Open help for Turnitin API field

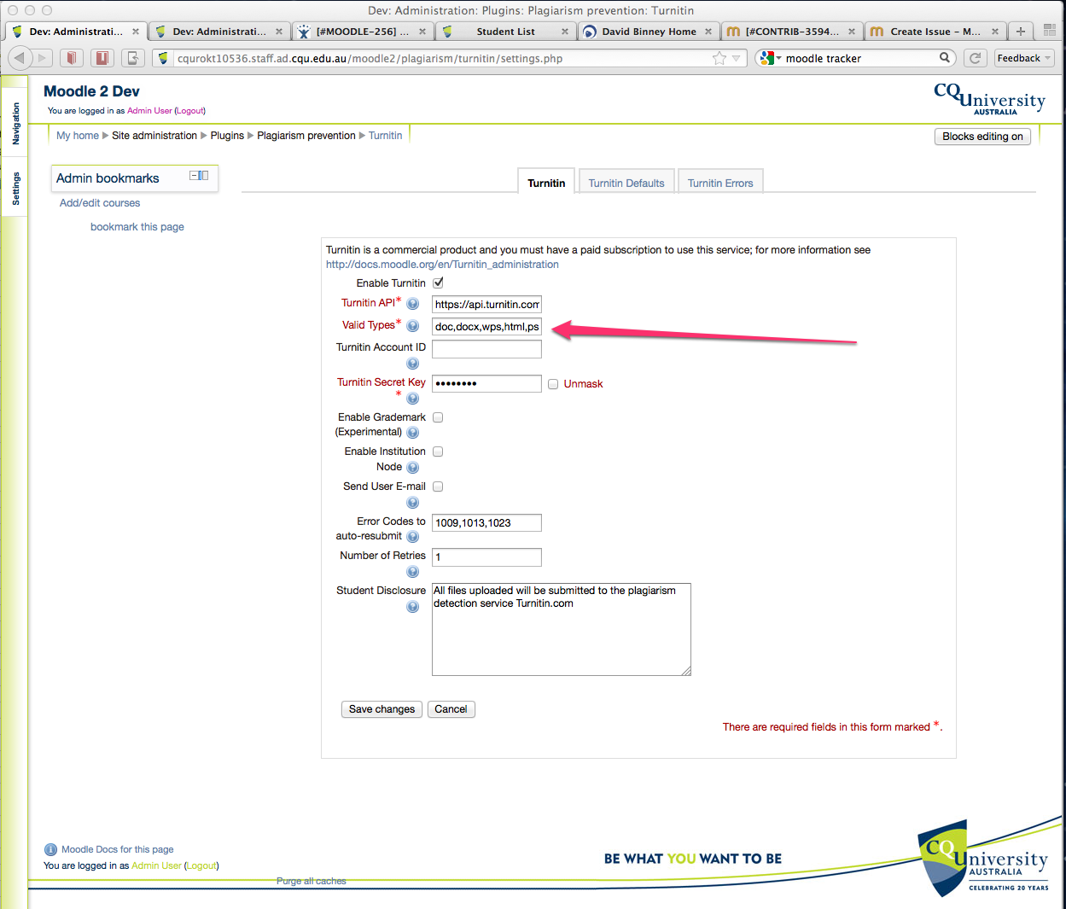point(413,304)
